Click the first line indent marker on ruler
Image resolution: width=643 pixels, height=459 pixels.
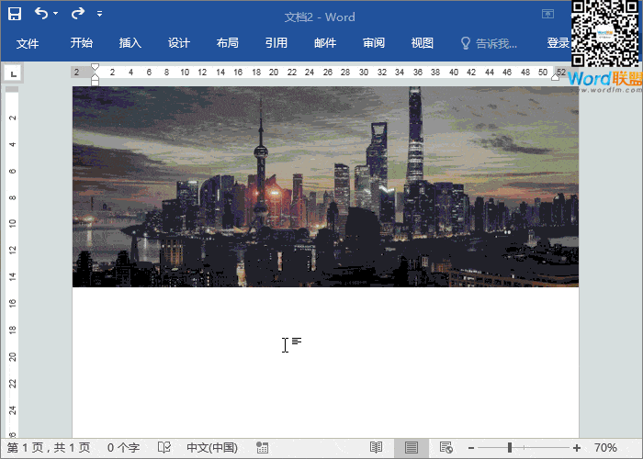(95, 67)
